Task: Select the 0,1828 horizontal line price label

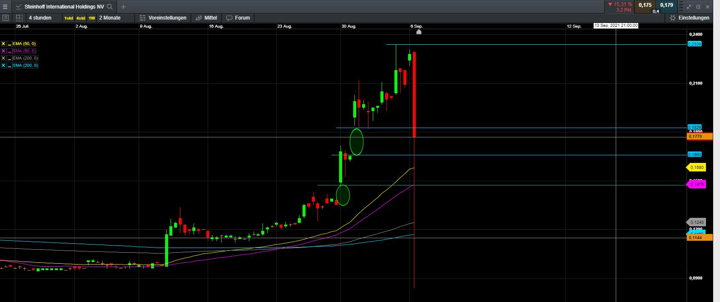Action: (x=694, y=127)
